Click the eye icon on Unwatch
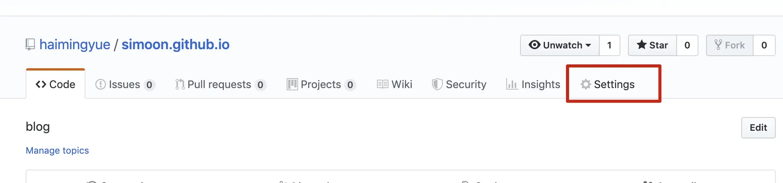Viewport: 783px width, 183px height. [x=534, y=45]
